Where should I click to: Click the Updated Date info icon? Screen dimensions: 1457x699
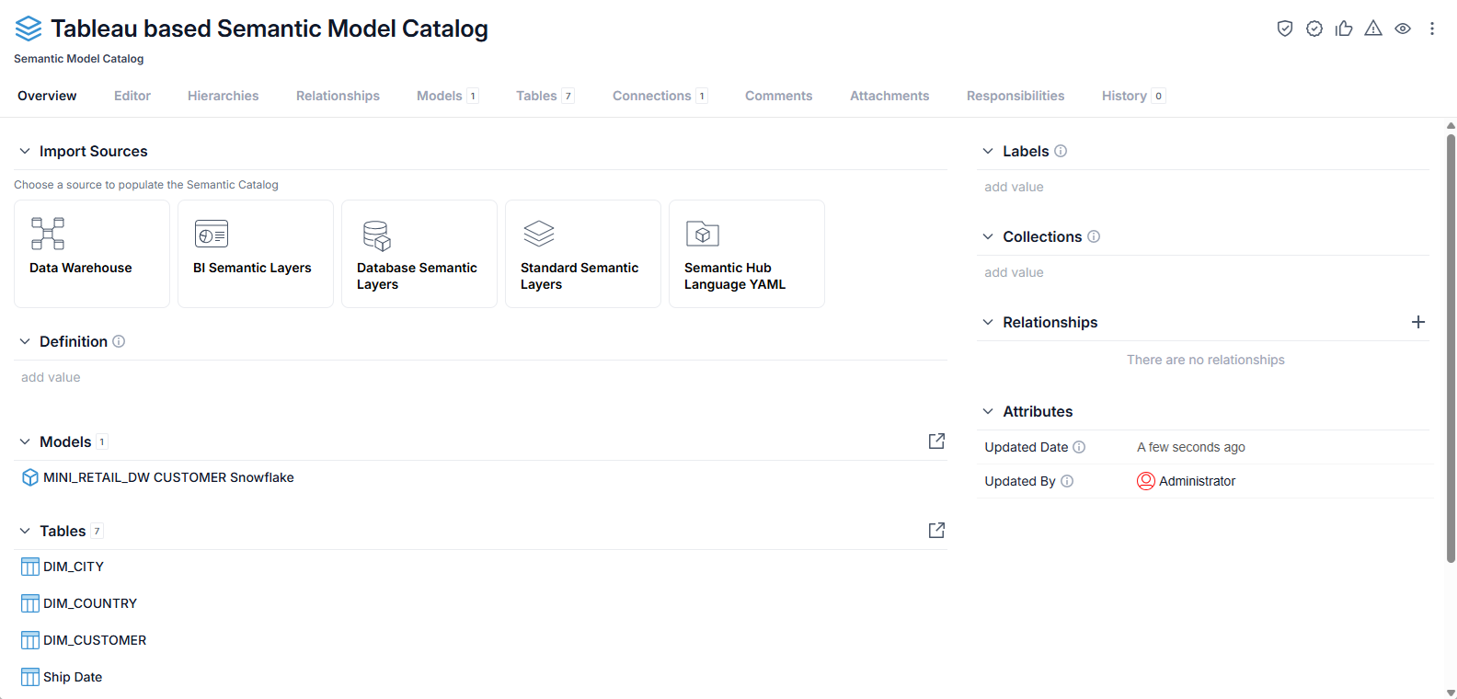tap(1079, 447)
